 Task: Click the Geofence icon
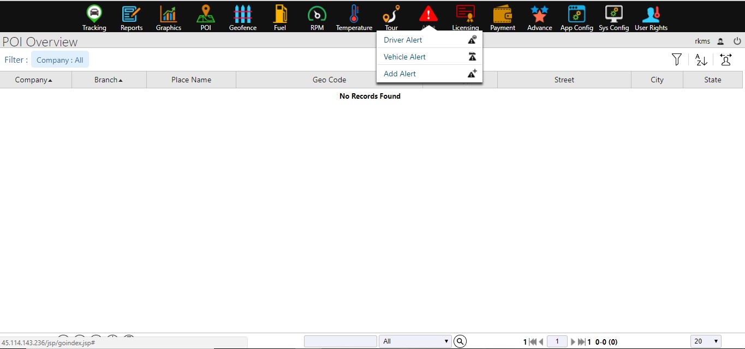point(242,14)
